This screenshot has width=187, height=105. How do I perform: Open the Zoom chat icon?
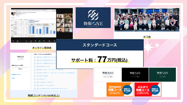point(35,41)
